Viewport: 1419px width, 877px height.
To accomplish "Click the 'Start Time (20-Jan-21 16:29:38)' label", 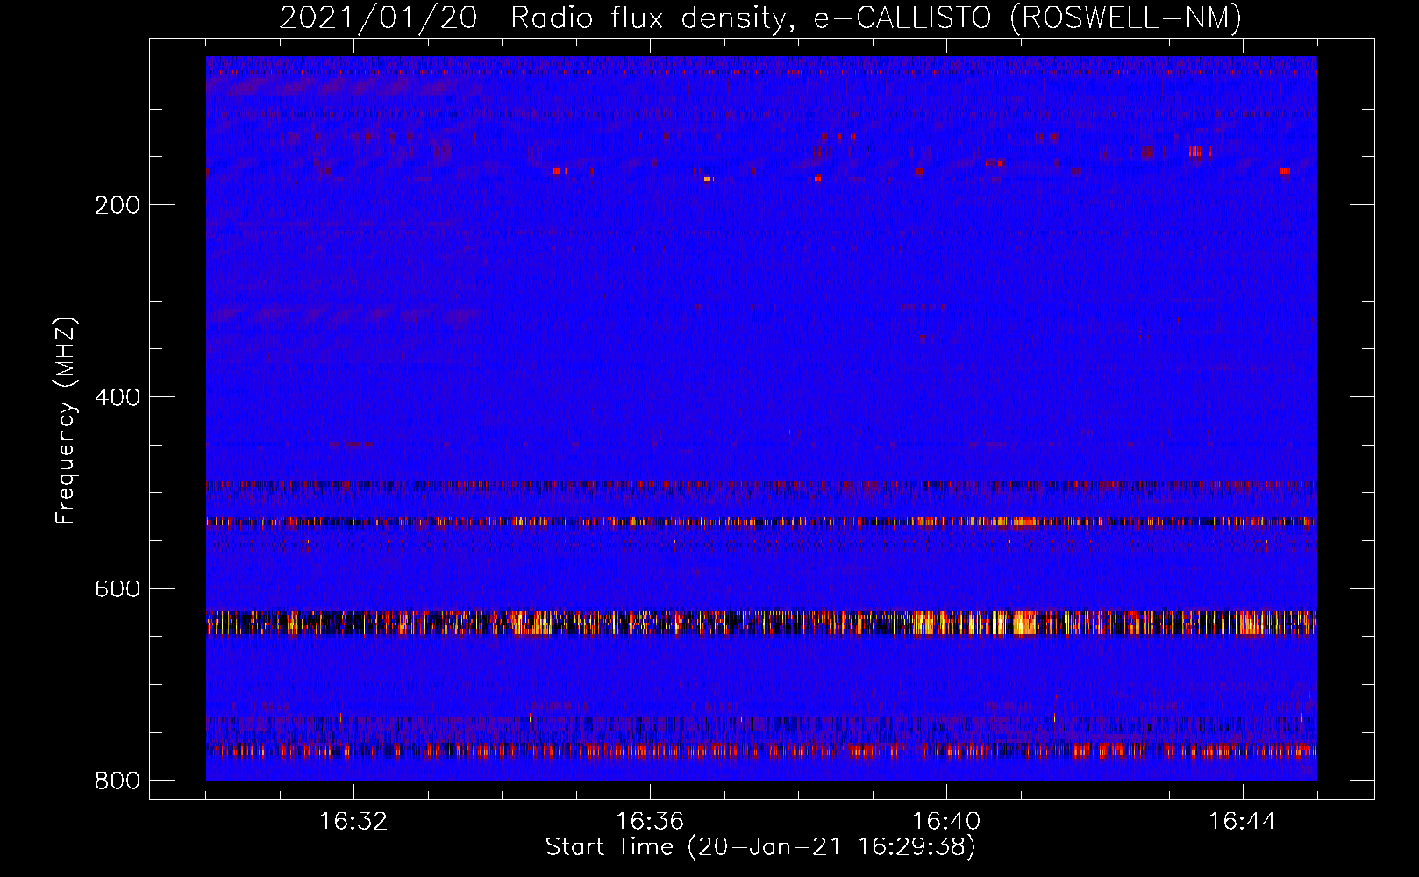I will (760, 847).
